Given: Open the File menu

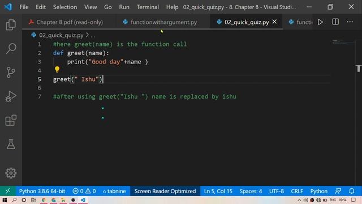Looking at the screenshot, I should [x=24, y=7].
